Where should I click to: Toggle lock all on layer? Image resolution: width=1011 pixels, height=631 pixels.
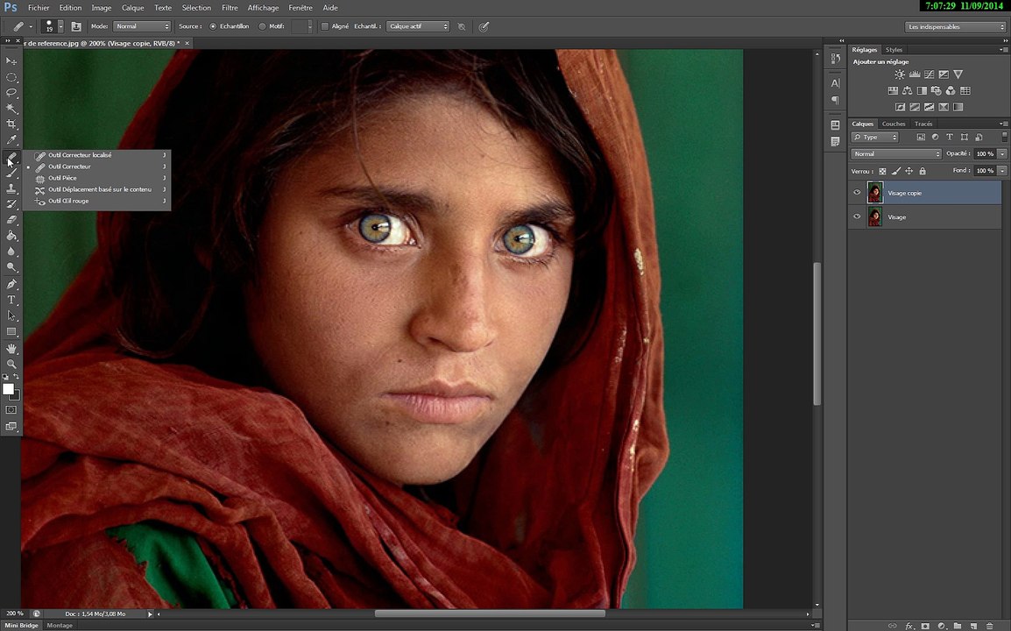[x=923, y=171]
